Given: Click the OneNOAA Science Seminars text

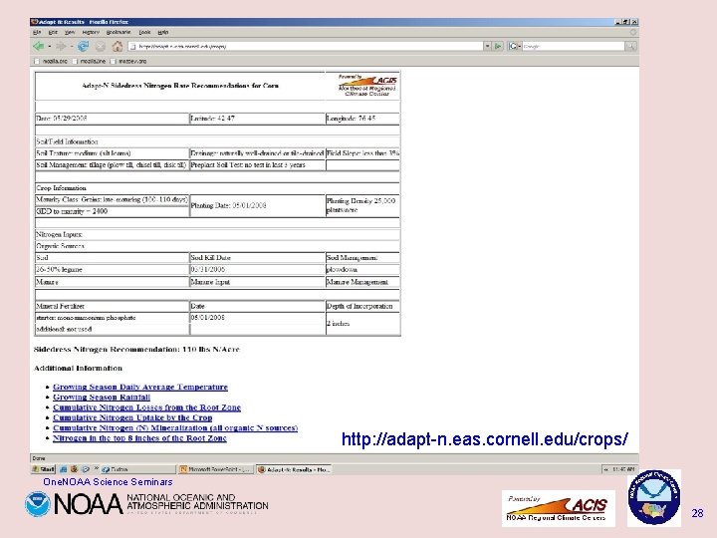Looking at the screenshot, I should [x=108, y=482].
